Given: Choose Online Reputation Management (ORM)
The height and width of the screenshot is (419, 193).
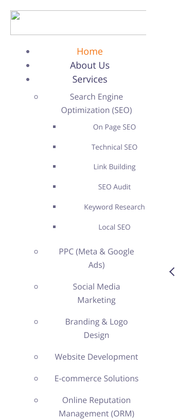Looking at the screenshot, I should (x=97, y=407).
